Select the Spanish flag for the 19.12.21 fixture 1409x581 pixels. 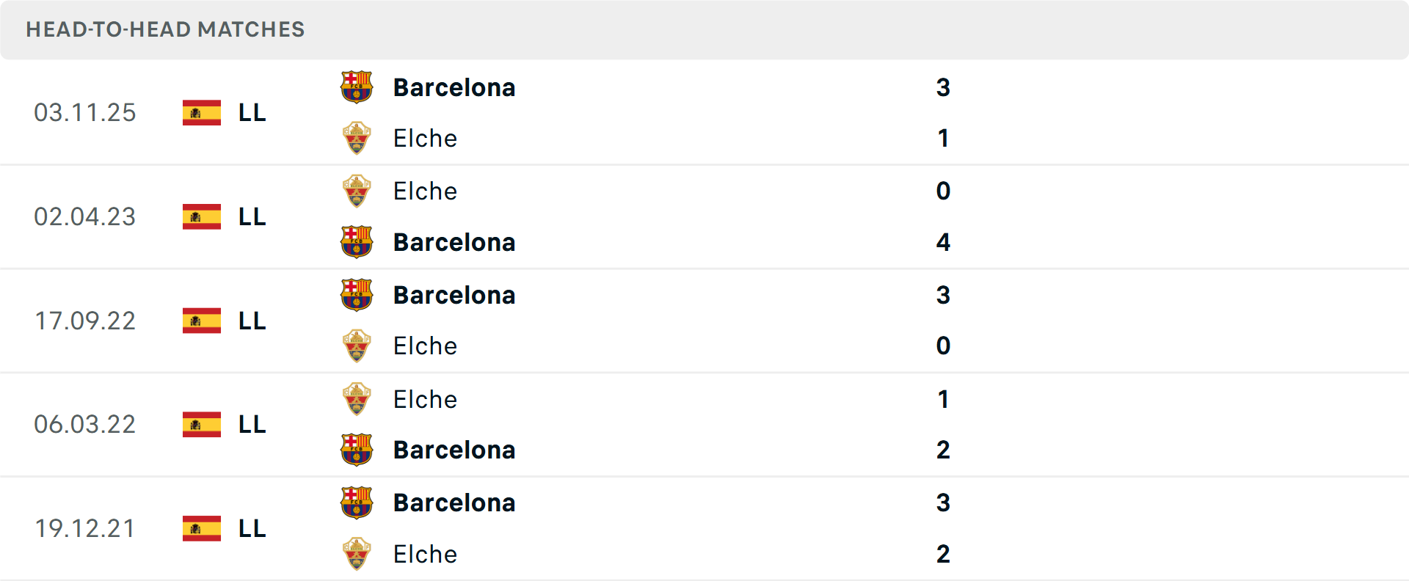(201, 528)
